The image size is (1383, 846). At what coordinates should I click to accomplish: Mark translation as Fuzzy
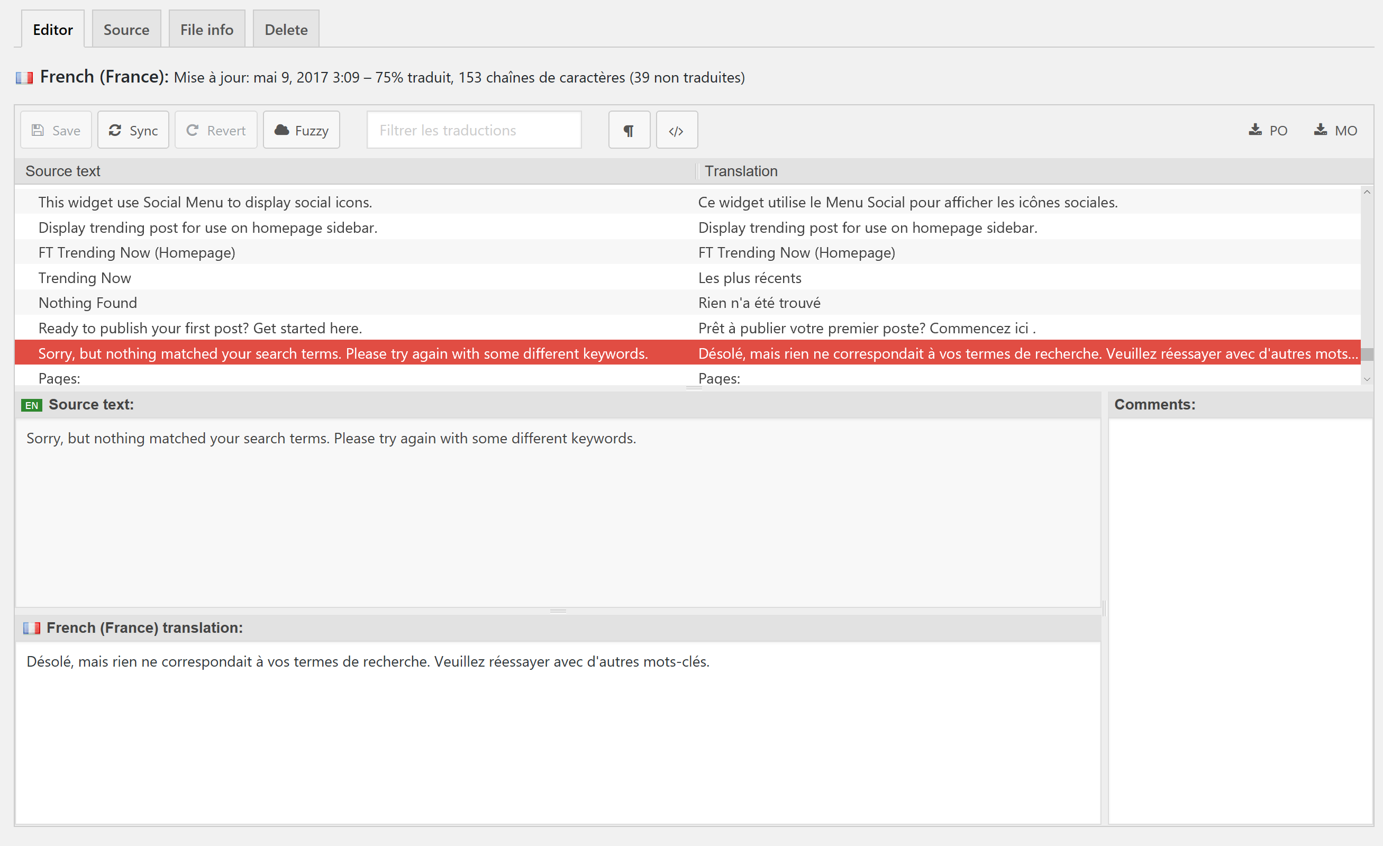302,130
